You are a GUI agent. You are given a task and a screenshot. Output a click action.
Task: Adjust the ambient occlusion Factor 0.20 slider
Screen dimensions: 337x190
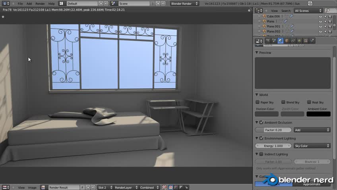click(x=273, y=130)
